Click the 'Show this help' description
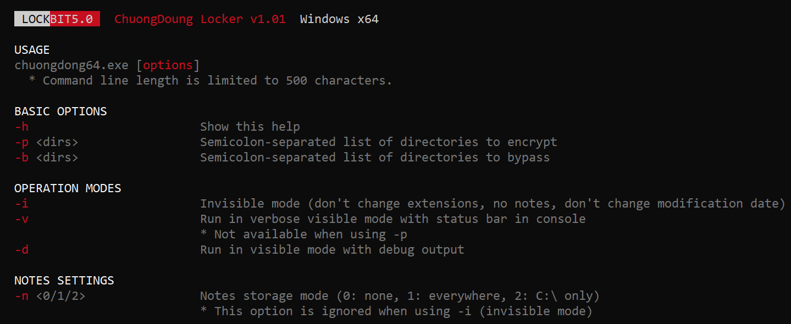Viewport: 791px width, 324px height. pyautogui.click(x=250, y=127)
